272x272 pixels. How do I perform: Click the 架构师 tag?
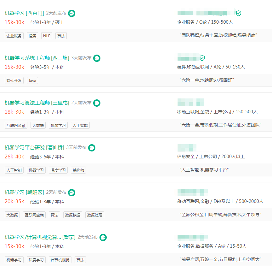click(78, 170)
